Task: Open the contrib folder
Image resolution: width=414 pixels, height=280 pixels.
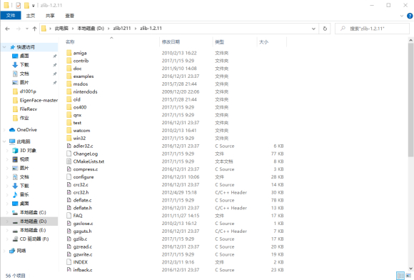Action: (81, 61)
